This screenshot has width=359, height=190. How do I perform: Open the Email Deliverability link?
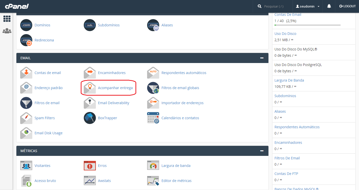[x=114, y=103]
